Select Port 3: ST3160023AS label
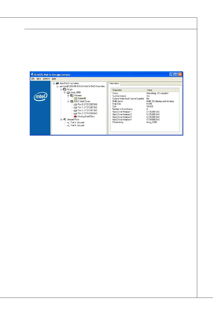This screenshot has height=319, width=213. pos(87,114)
